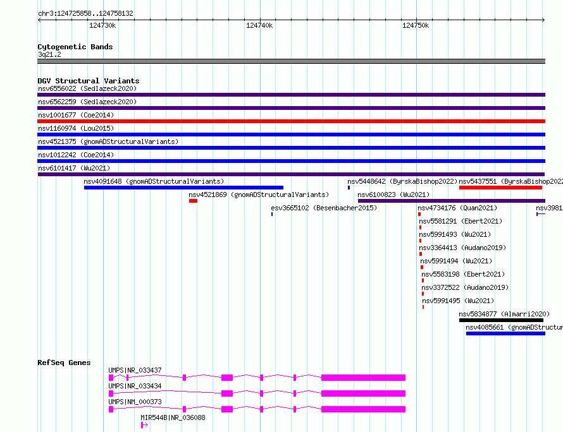Click the 124740k ruler tick label
The image size is (563, 432).
259,25
